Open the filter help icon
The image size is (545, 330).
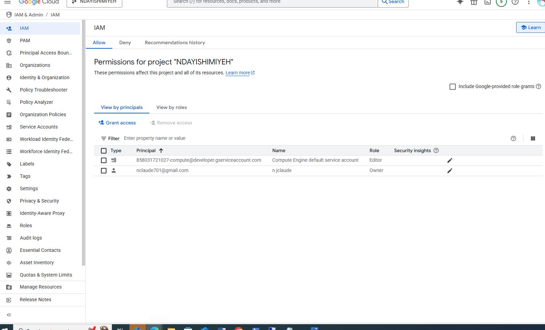(x=513, y=138)
